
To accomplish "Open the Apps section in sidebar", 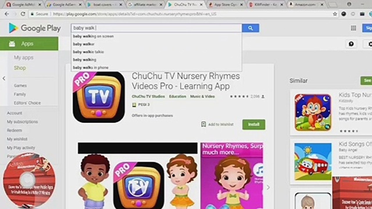I will [x=29, y=44].
